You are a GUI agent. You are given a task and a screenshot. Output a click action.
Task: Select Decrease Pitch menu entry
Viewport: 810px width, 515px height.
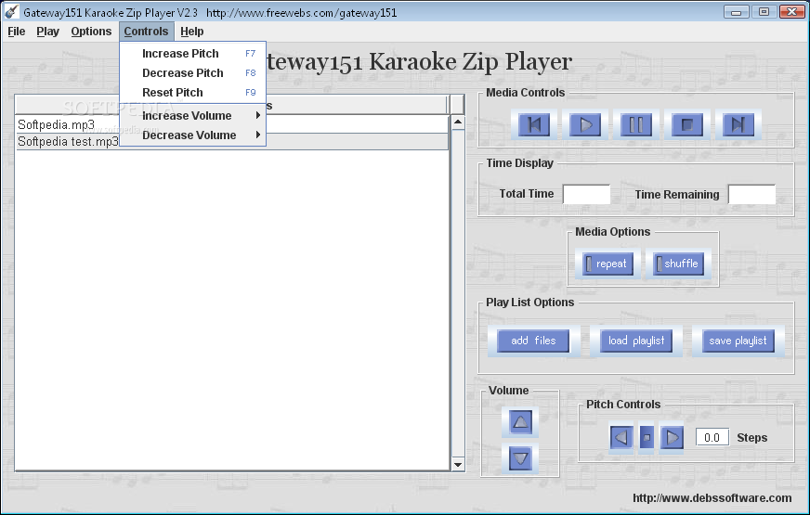click(192, 73)
